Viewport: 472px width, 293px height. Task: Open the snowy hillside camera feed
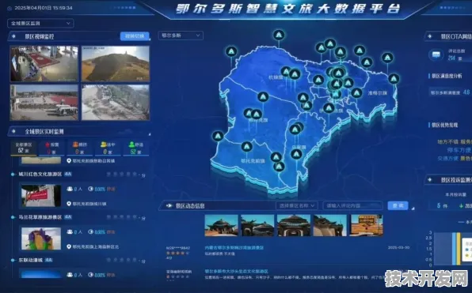pos(116,103)
